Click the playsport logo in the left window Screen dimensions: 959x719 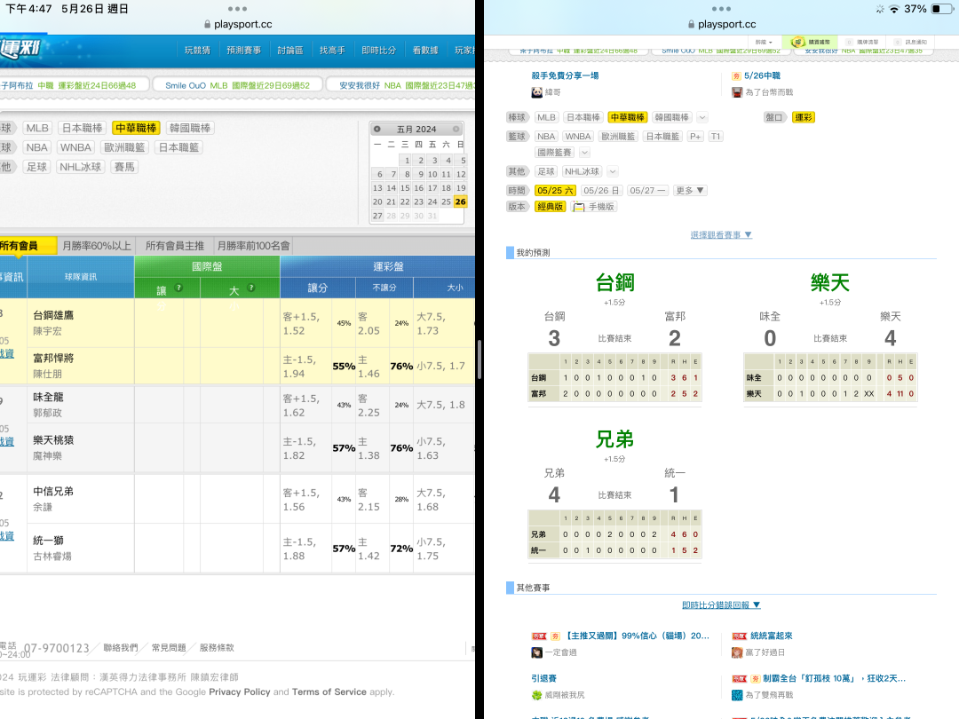tap(20, 49)
